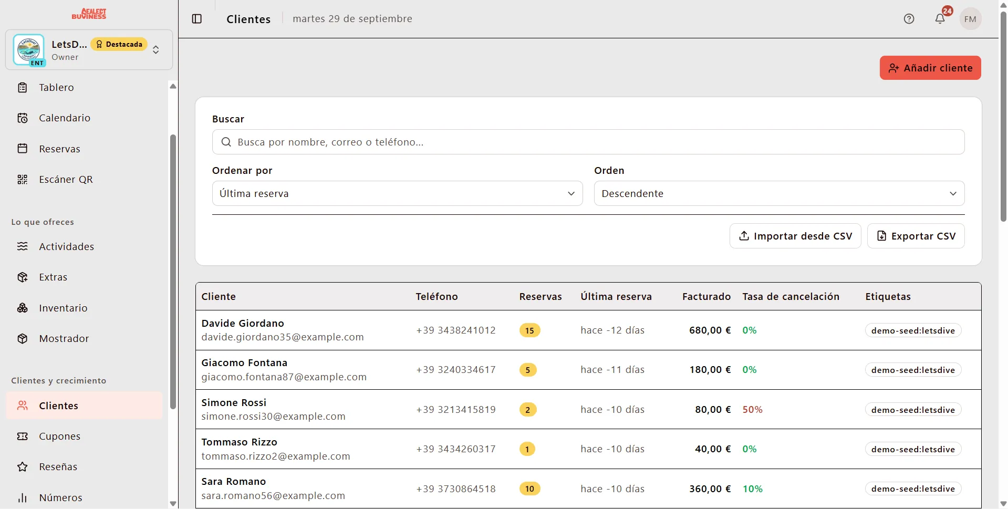Click the Reservas icon in the sidebar
1008x509 pixels.
pyautogui.click(x=23, y=149)
